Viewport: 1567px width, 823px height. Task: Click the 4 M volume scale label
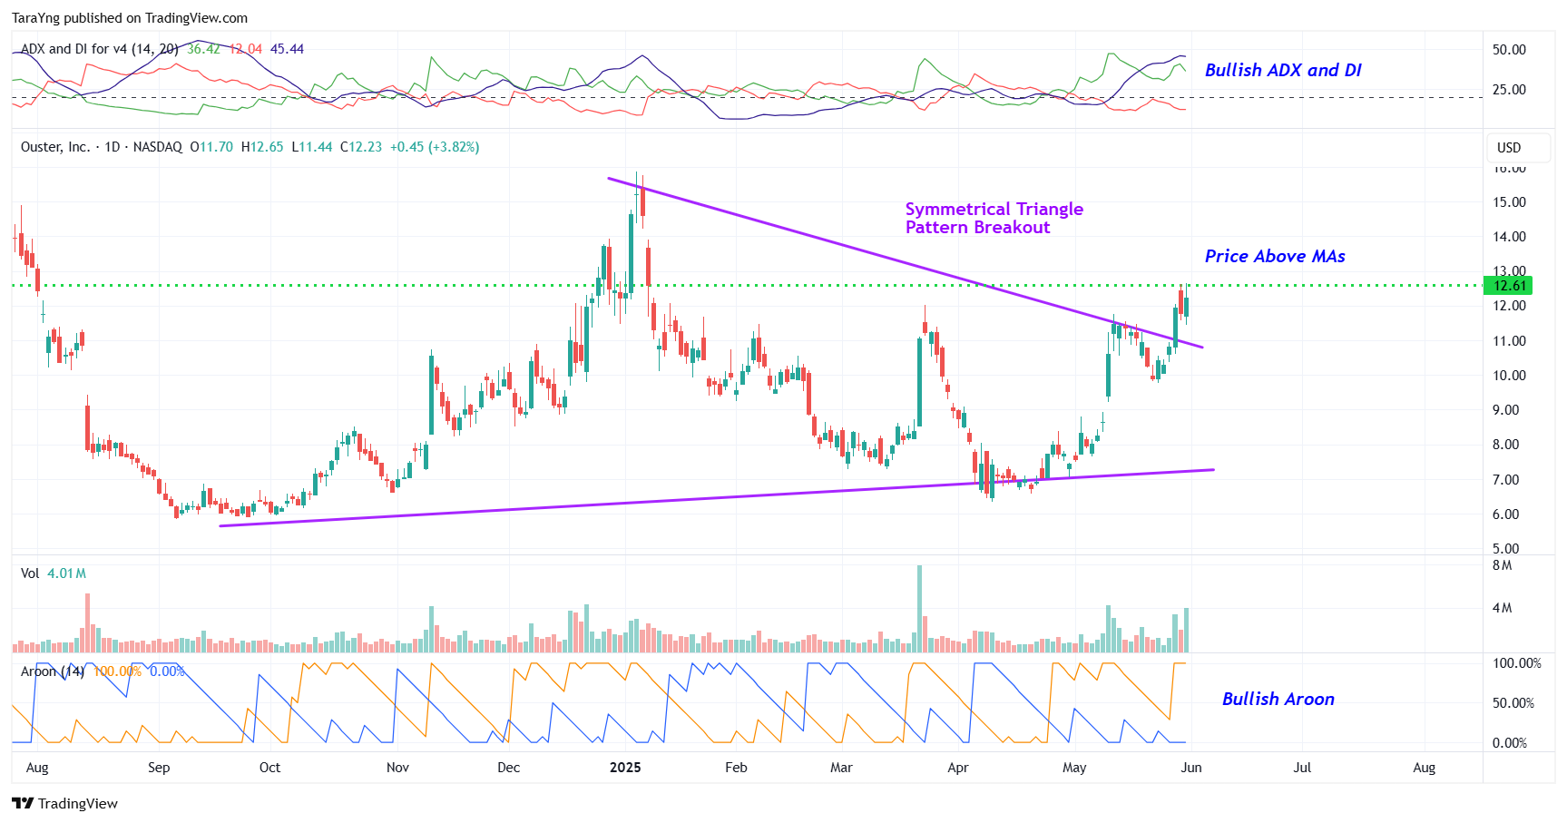point(1503,608)
